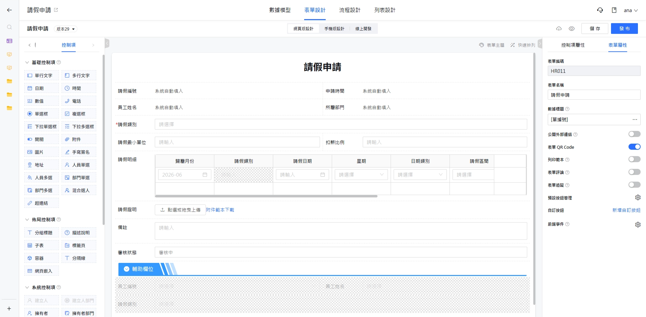This screenshot has width=646, height=317.
Task: Open the document help icon near ana
Action: [614, 10]
